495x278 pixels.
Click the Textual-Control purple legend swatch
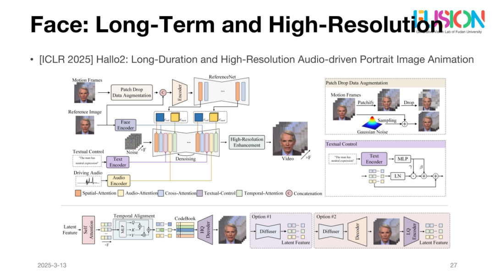pyautogui.click(x=200, y=193)
